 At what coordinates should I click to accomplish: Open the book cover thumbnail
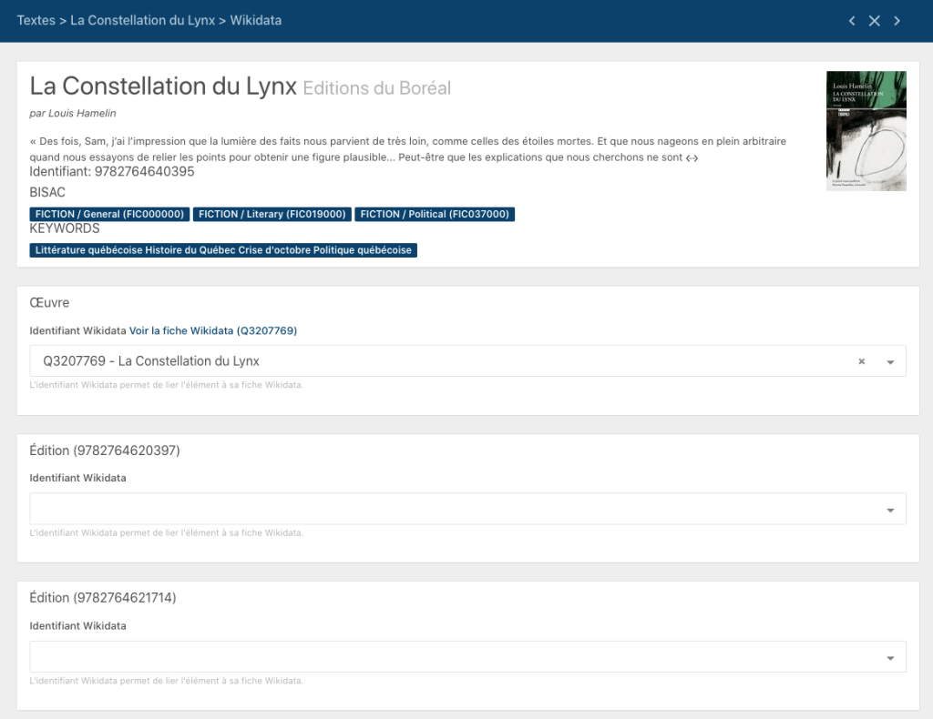866,131
